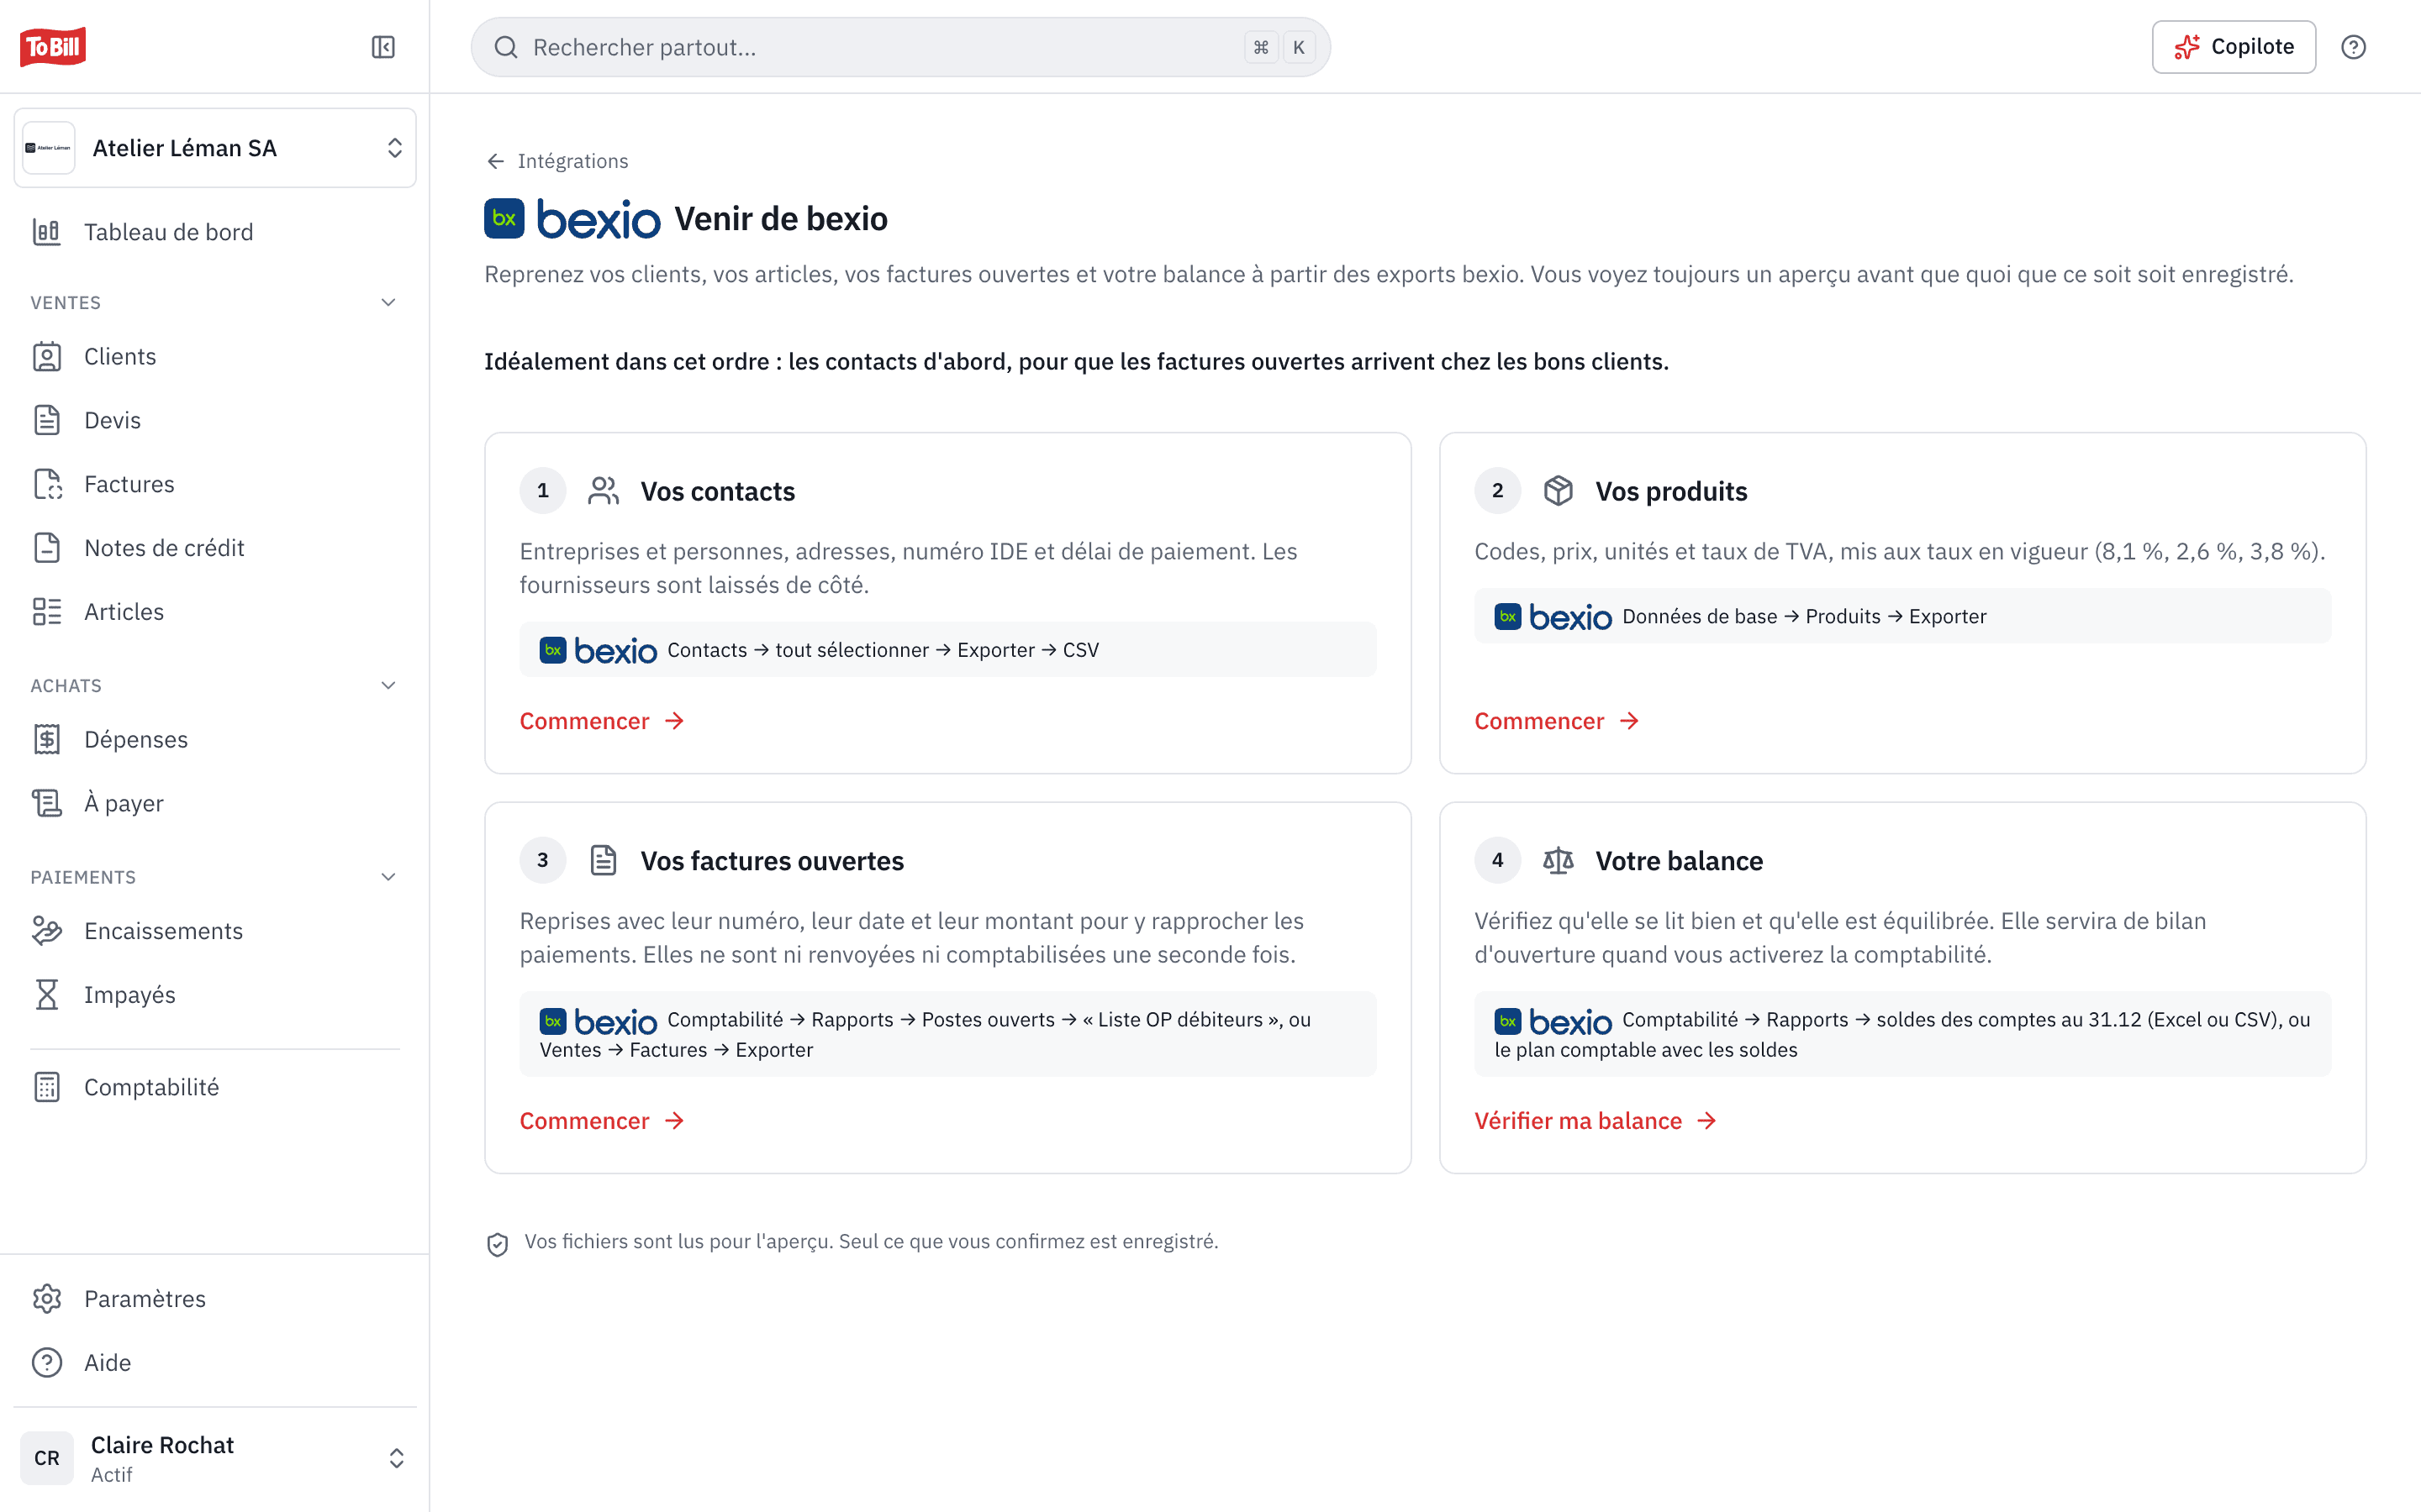
Task: Go back to Intégrations
Action: pos(557,161)
